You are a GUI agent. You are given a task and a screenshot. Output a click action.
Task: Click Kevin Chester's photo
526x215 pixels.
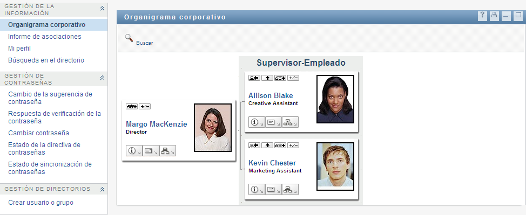(x=335, y=167)
